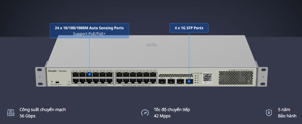The height and width of the screenshot is (124, 302).
Task: Click the blue hotspot on Ethernet ports
Action: pos(89,74)
